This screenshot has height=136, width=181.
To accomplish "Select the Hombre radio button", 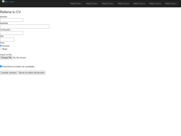I will pyautogui.click(x=1, y=46).
